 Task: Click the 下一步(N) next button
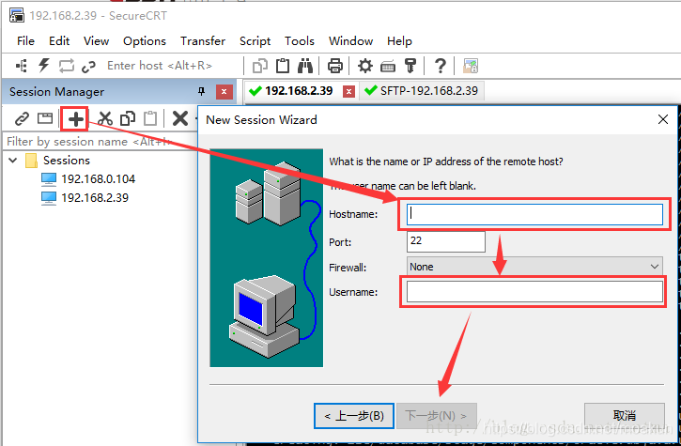437,416
